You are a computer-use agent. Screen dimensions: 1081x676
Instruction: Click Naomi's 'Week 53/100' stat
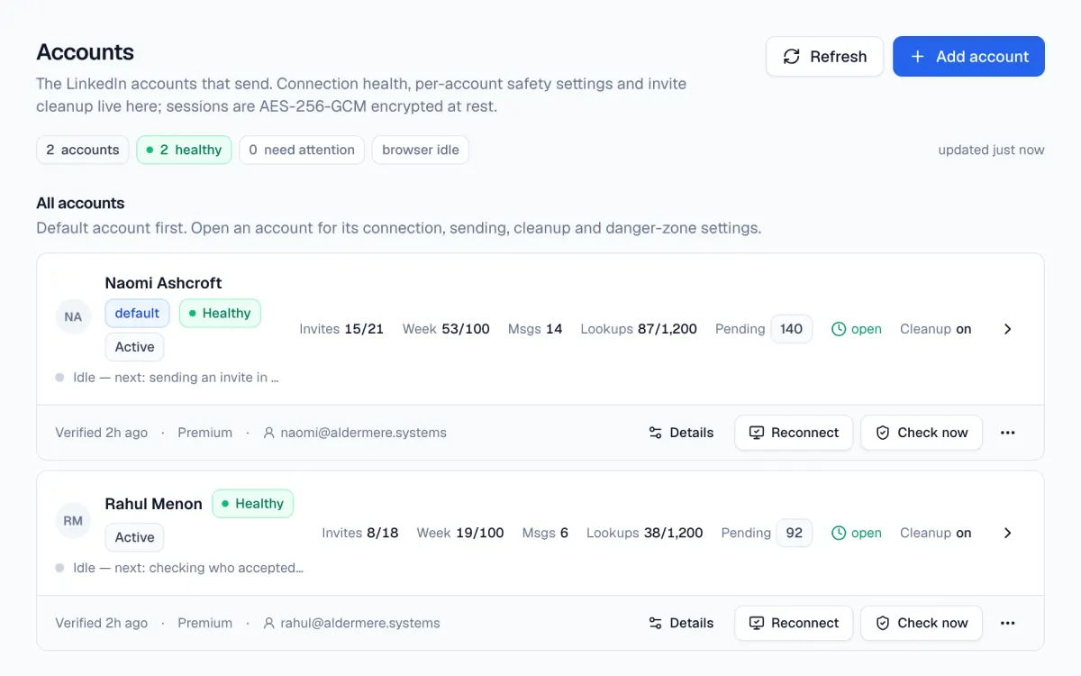(x=446, y=329)
